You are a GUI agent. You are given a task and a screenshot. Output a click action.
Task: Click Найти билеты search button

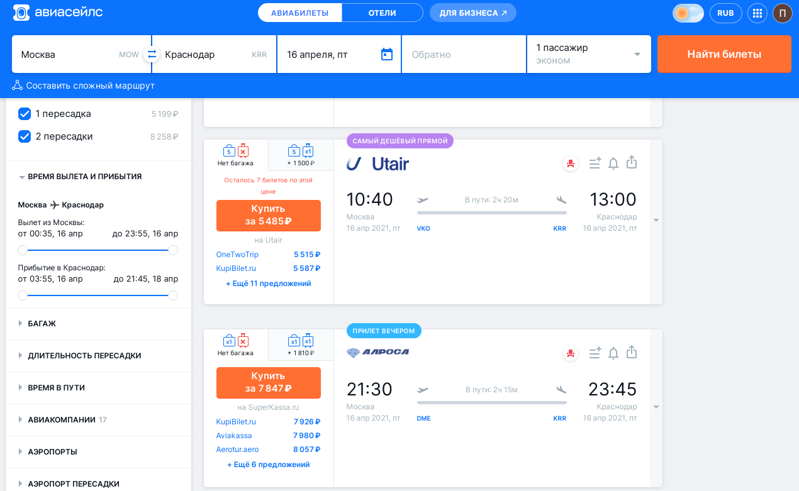724,54
